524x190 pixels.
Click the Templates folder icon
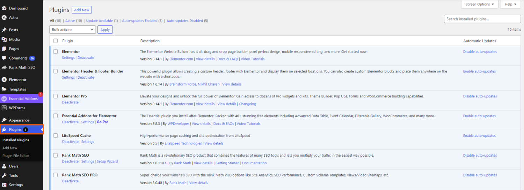(4, 89)
